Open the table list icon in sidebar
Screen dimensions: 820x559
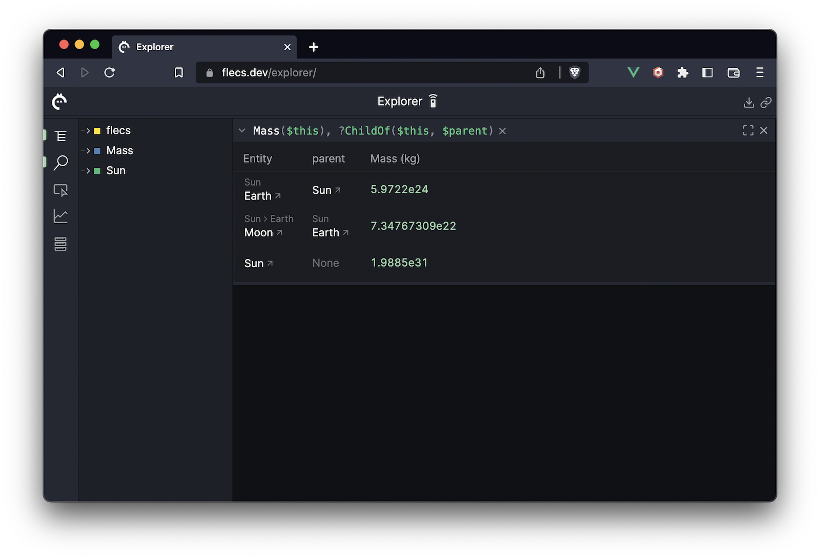click(x=60, y=244)
